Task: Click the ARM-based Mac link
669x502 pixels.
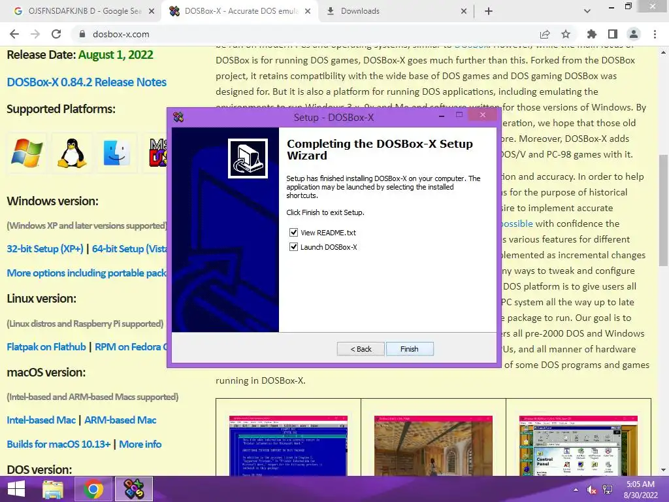Action: 120,420
